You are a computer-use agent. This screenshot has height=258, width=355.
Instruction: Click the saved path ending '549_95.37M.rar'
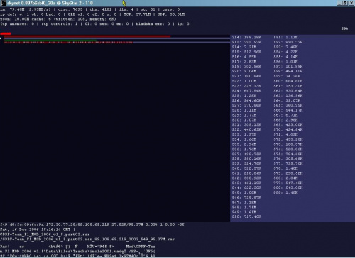tap(87, 240)
